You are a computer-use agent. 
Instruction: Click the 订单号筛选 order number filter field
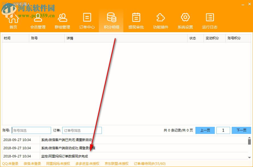82,130
